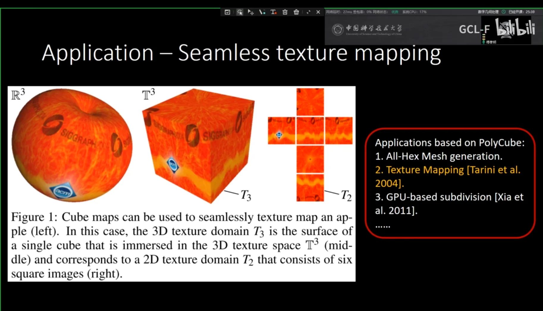Click the yellow line '2. Texture Mapping [Tarini et al.'
This screenshot has height=311, width=543.
click(448, 170)
